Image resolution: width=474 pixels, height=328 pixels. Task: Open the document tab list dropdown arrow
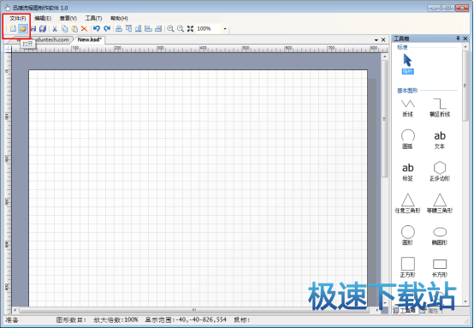(376, 40)
